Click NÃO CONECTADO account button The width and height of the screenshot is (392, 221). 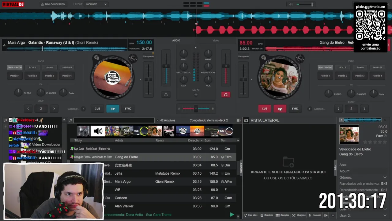(53, 4)
